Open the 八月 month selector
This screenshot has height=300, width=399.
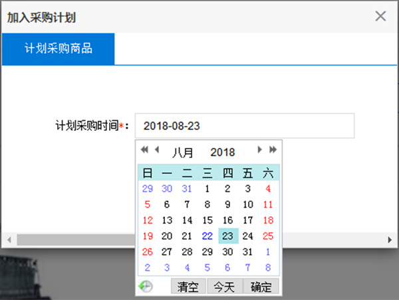pyautogui.click(x=183, y=152)
